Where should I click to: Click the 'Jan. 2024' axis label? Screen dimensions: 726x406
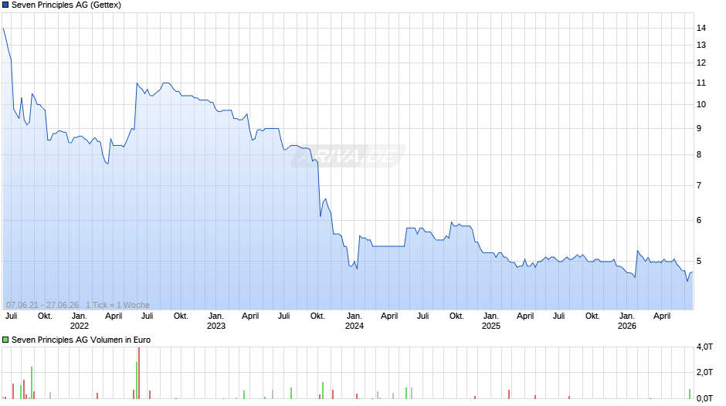[355, 321]
